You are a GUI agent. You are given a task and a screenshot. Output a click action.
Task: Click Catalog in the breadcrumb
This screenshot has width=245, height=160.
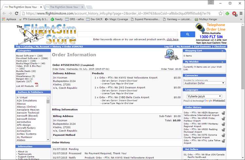click(x=28, y=47)
